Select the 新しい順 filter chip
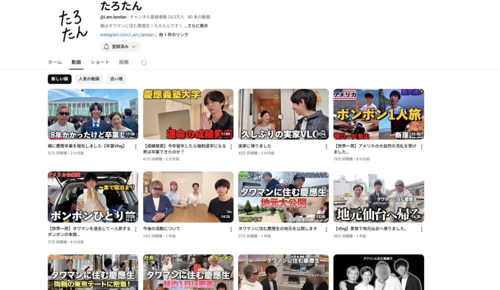Image resolution: width=500 pixels, height=290 pixels. [x=59, y=79]
